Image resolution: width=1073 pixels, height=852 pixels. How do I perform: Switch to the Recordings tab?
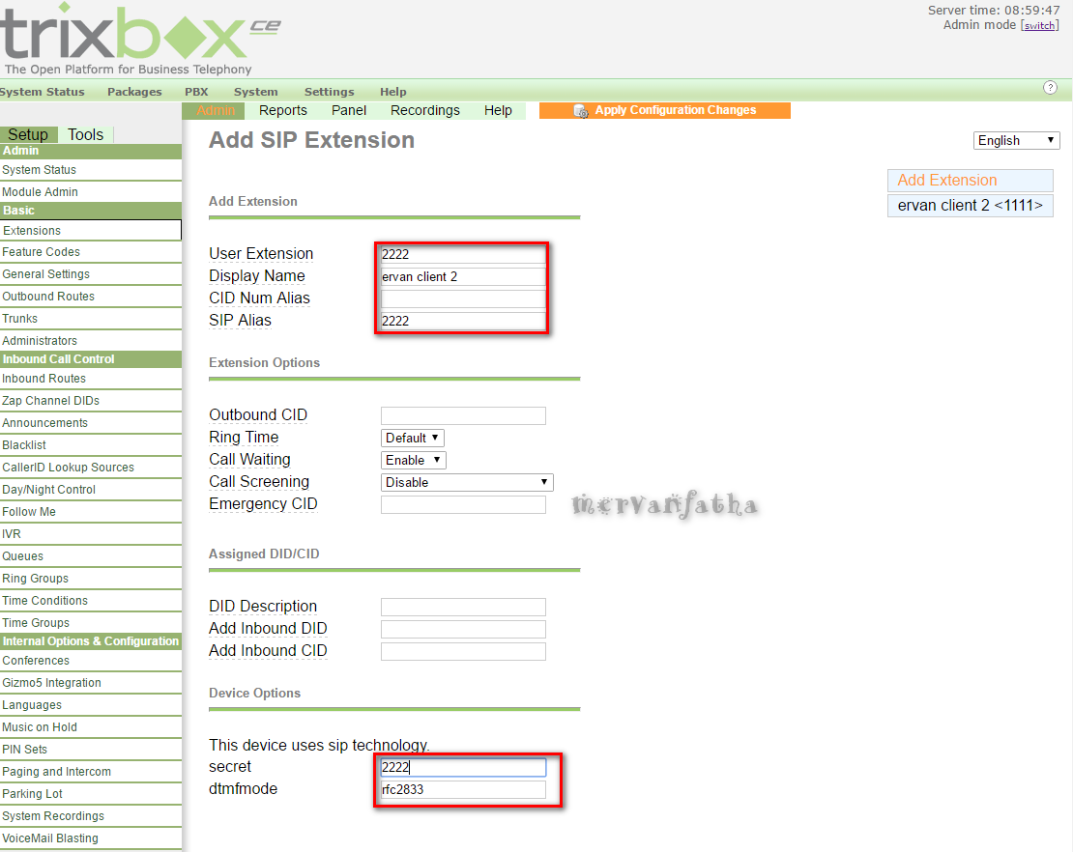[x=424, y=110]
